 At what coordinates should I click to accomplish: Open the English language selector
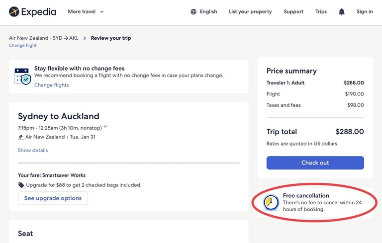pyautogui.click(x=208, y=12)
